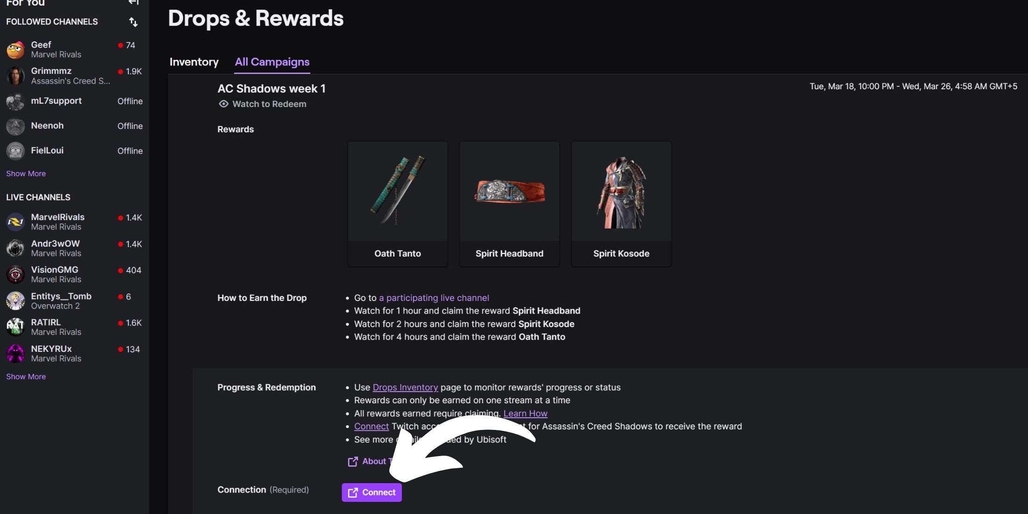Viewport: 1028px width, 514px height.
Task: Click the sort followed channels icon
Action: (134, 22)
